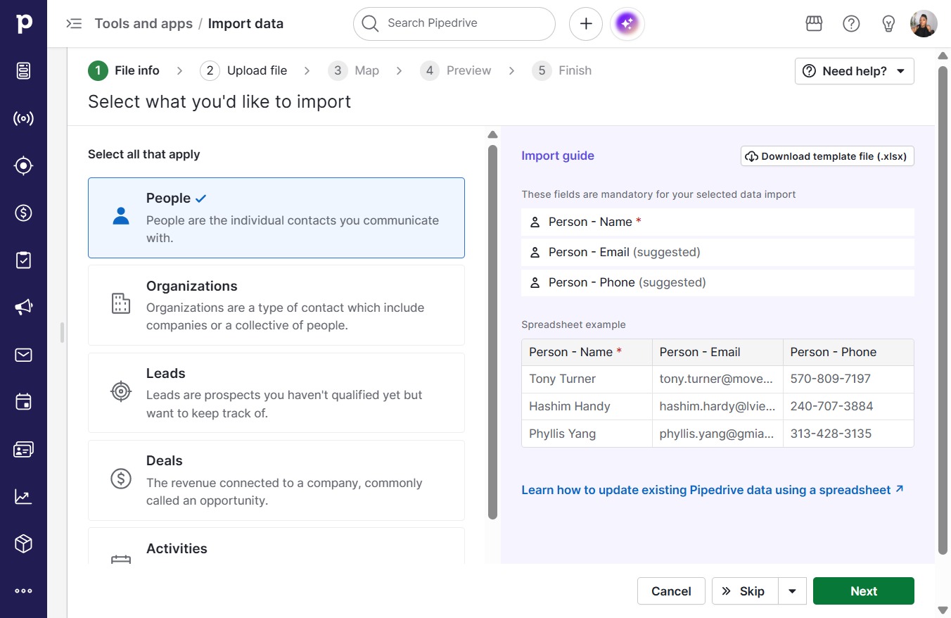Open the user profile avatar menu
This screenshot has width=951, height=618.
(x=924, y=24)
